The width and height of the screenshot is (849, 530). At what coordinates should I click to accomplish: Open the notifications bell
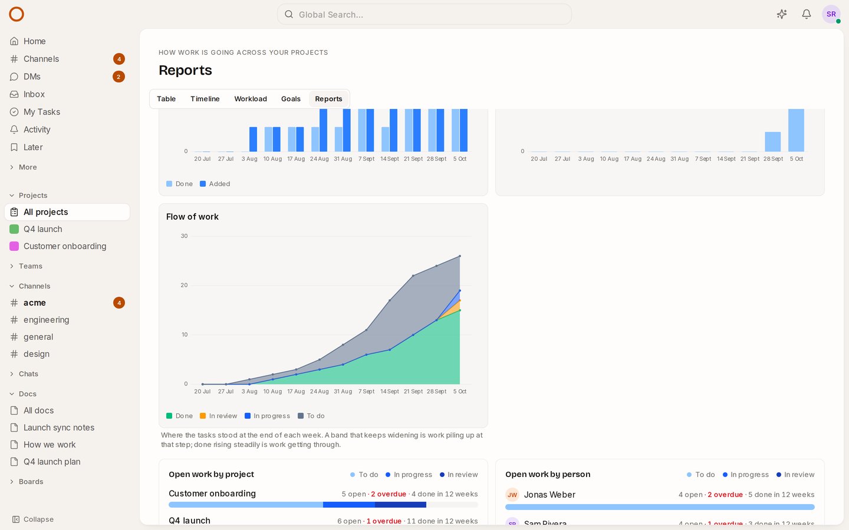[x=807, y=14]
